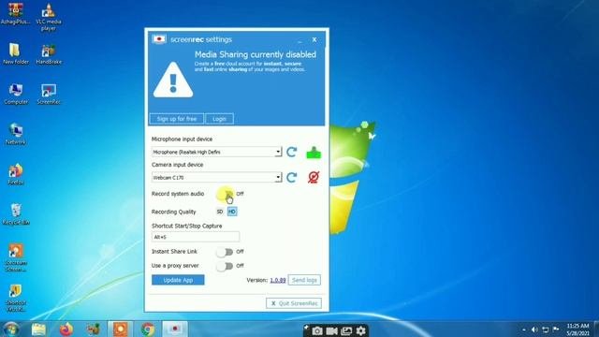Refresh the microphone input device list

(x=292, y=152)
